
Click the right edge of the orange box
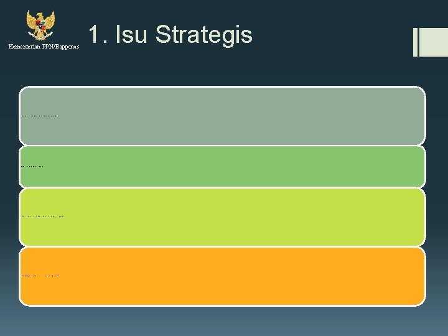point(423,277)
